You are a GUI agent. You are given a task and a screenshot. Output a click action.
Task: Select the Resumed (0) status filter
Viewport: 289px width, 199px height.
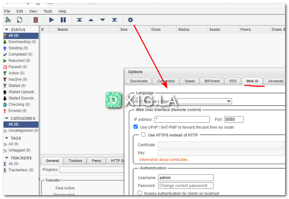click(21, 61)
